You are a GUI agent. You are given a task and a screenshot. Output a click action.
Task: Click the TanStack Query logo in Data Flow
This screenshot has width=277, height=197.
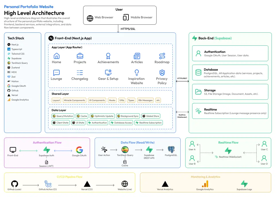click(125, 150)
